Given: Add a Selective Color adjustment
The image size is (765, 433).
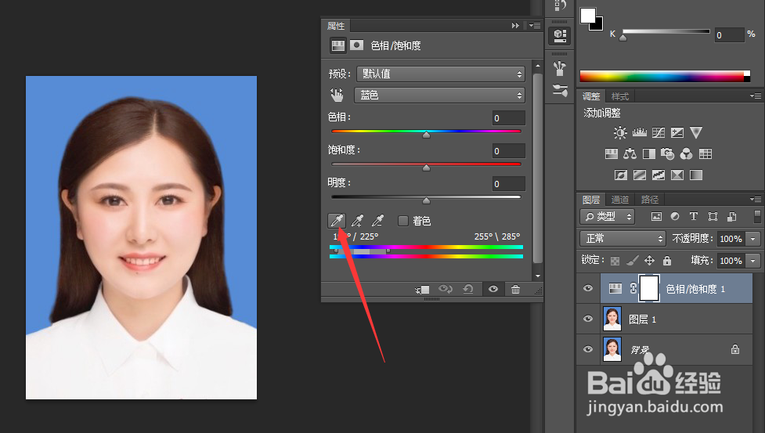Looking at the screenshot, I should pyautogui.click(x=677, y=175).
